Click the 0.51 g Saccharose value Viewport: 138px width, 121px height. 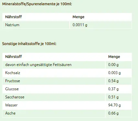click(x=113, y=97)
